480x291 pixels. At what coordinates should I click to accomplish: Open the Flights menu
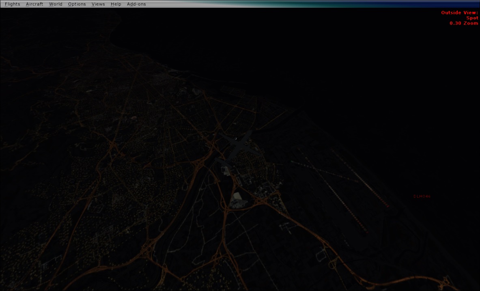[x=12, y=4]
